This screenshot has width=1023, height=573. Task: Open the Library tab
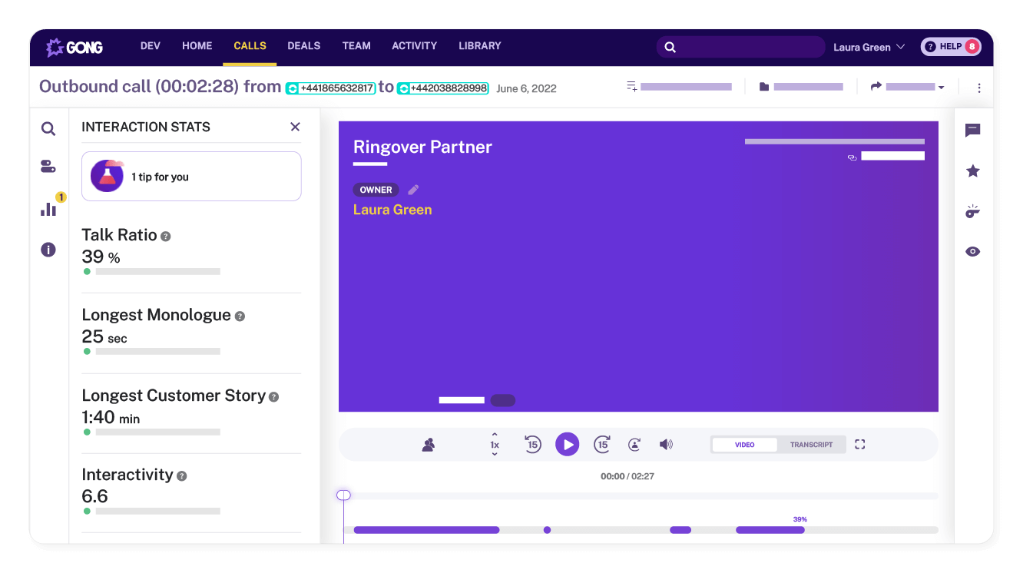pyautogui.click(x=479, y=46)
